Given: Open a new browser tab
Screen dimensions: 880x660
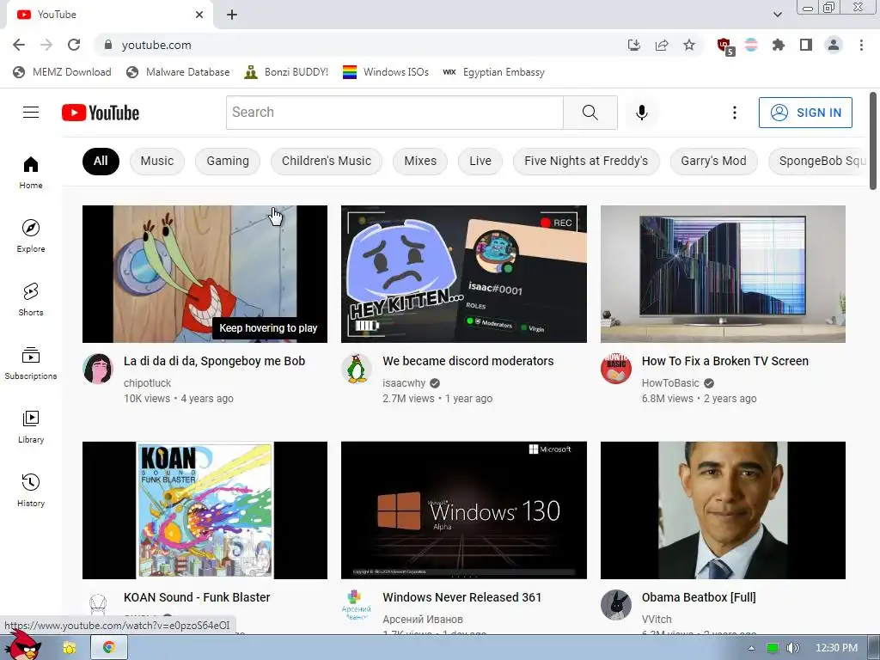Looking at the screenshot, I should pyautogui.click(x=232, y=15).
